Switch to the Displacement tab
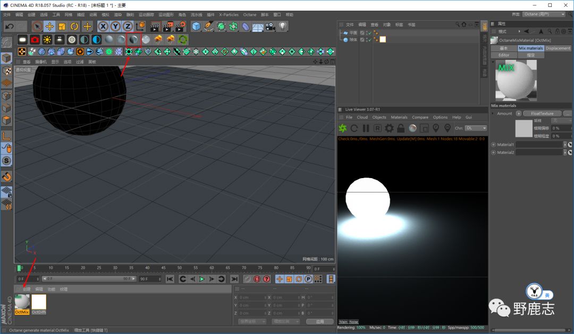 click(558, 48)
